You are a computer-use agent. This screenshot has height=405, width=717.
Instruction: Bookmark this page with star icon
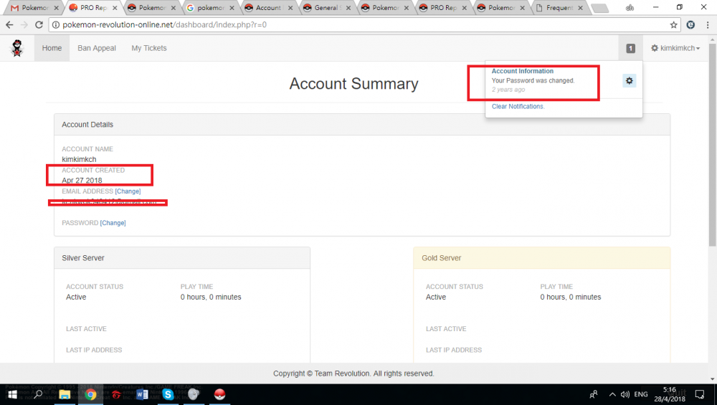(673, 24)
